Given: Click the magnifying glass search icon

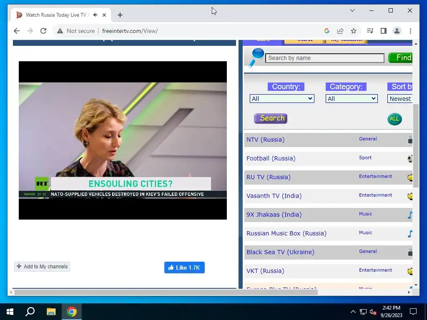Looking at the screenshot, I should pyautogui.click(x=256, y=57).
